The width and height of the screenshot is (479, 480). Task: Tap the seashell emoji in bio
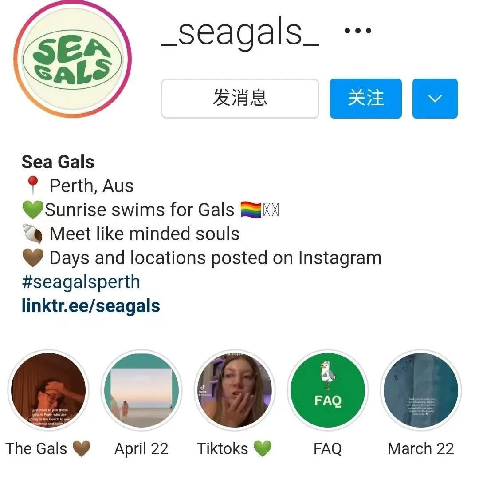[x=33, y=234]
